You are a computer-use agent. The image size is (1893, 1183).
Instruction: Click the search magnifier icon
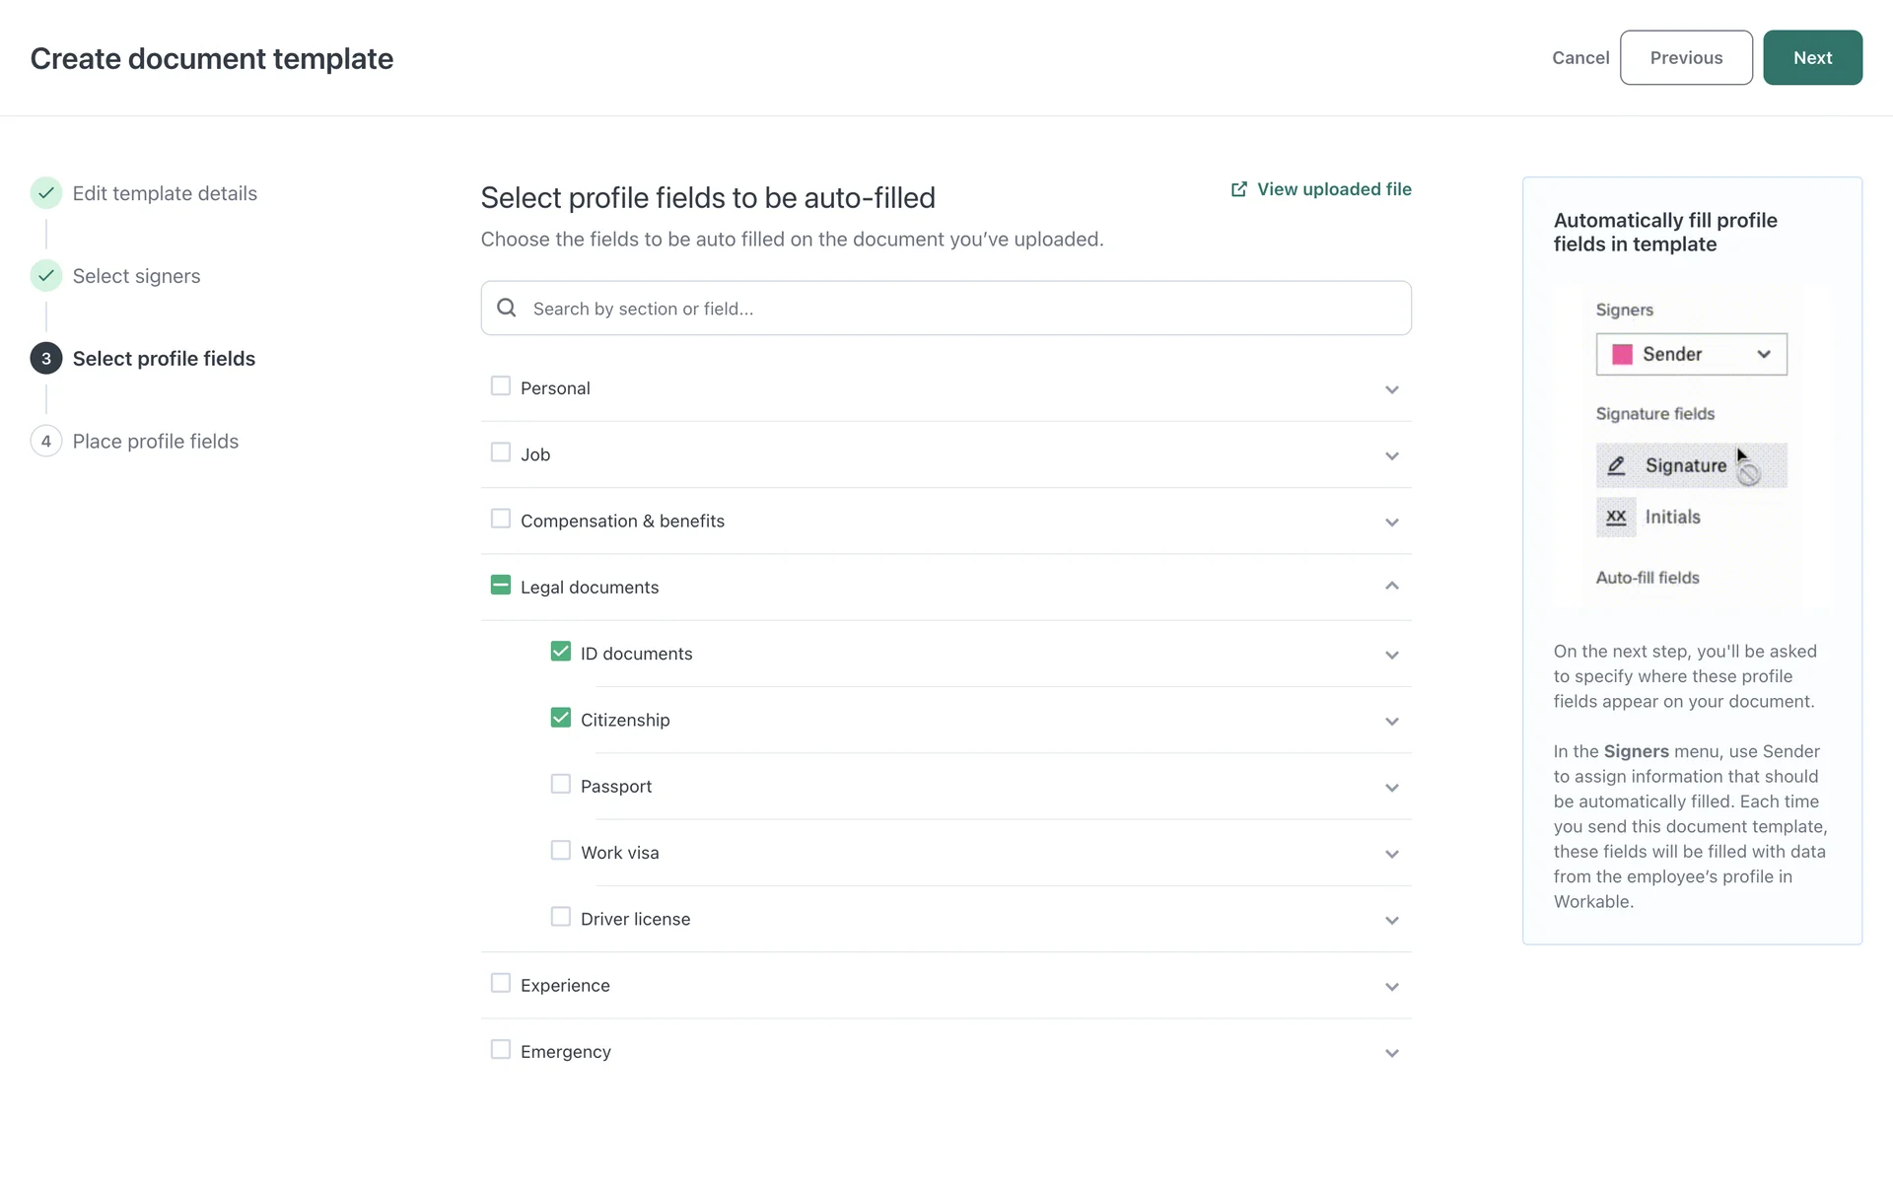click(x=507, y=308)
